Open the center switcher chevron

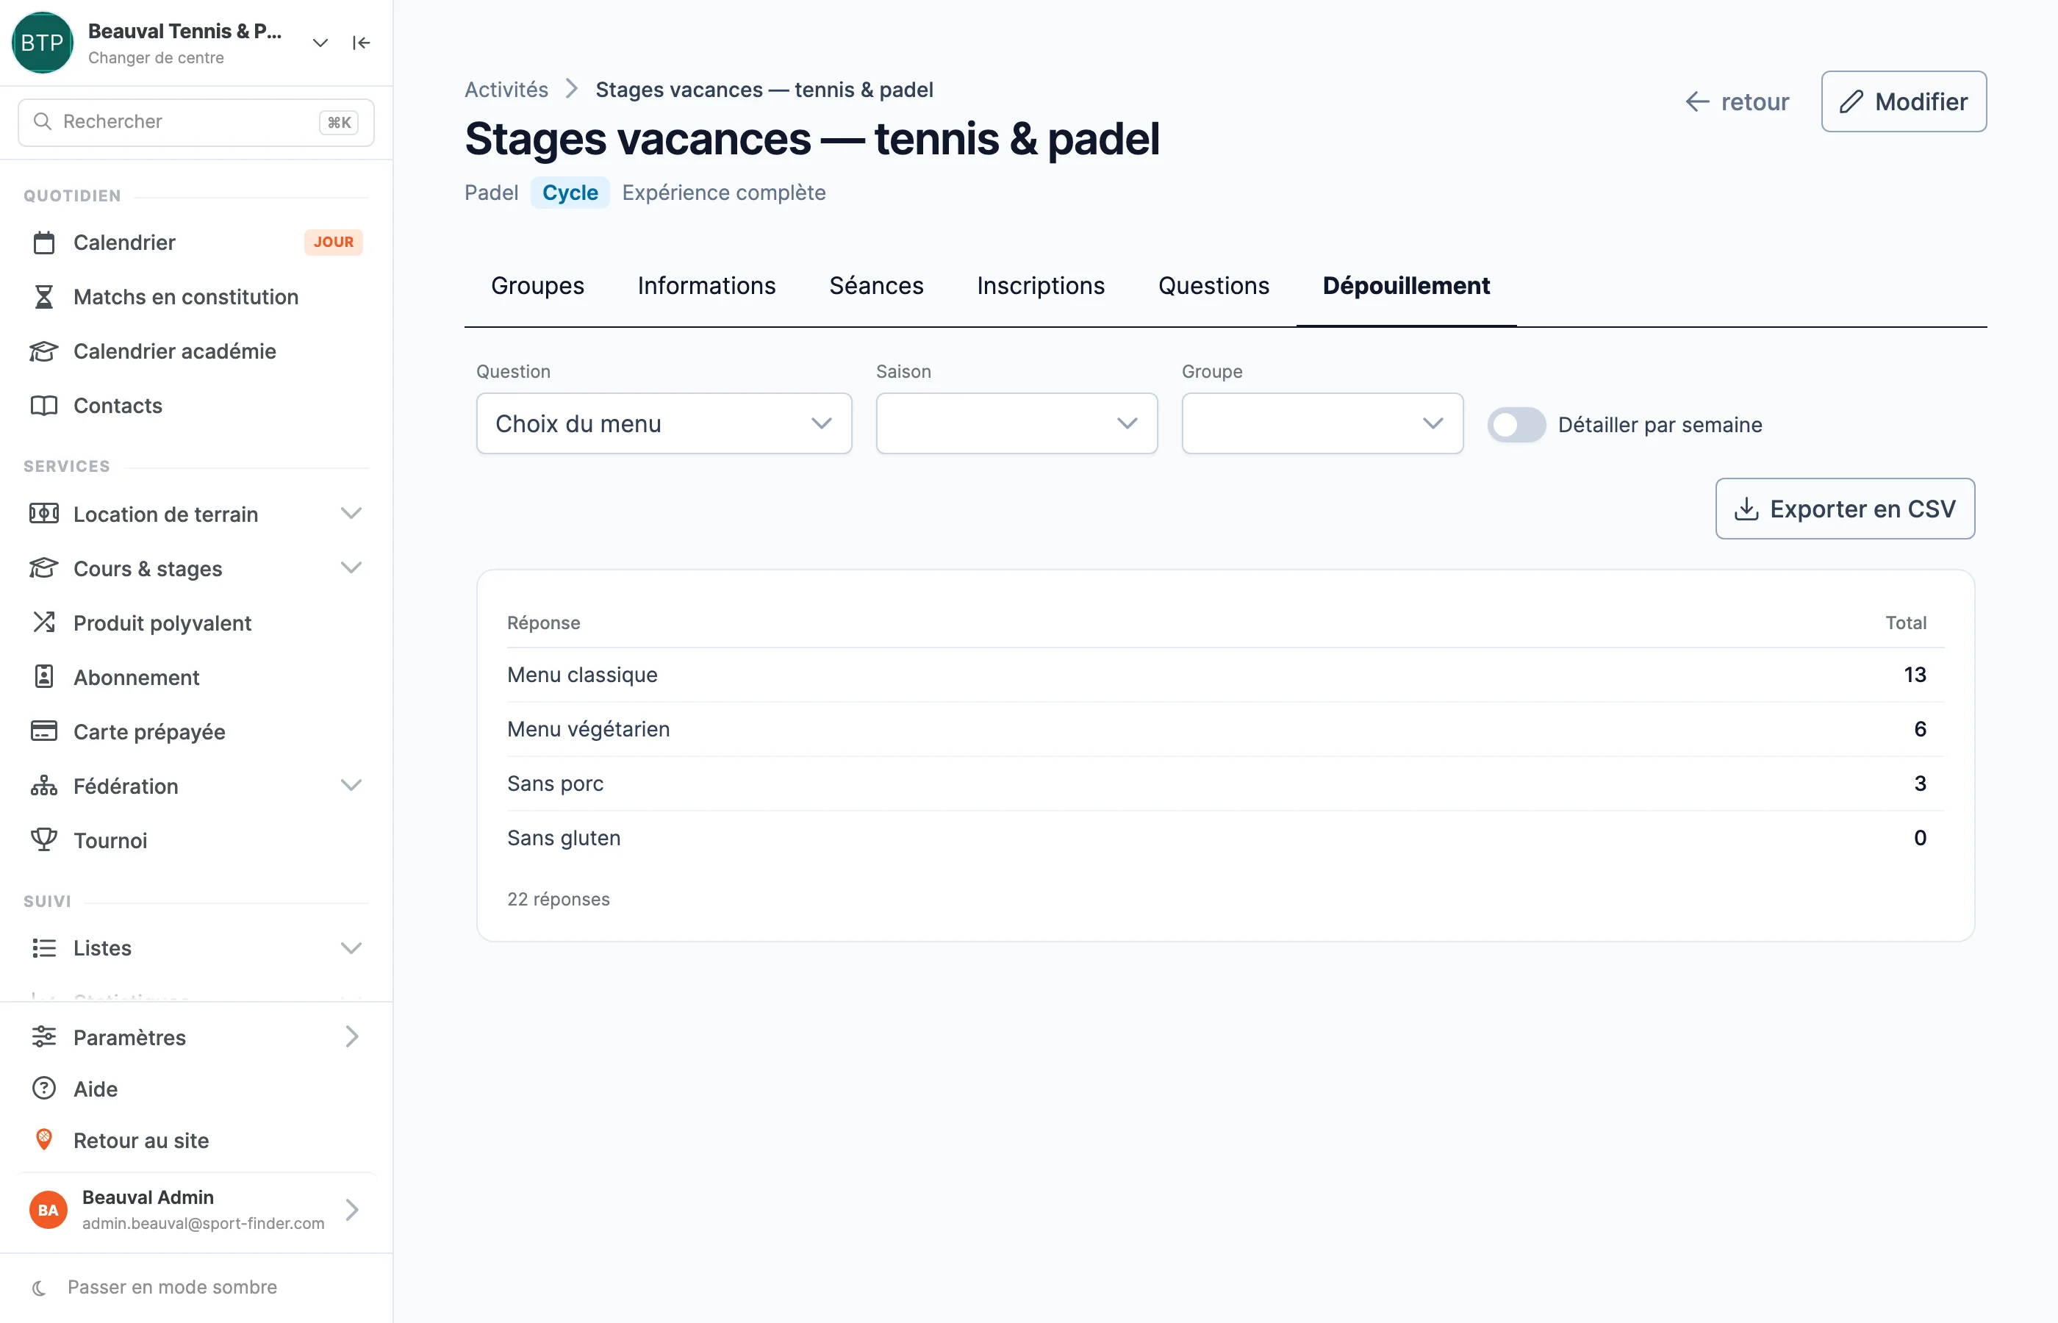coord(320,43)
